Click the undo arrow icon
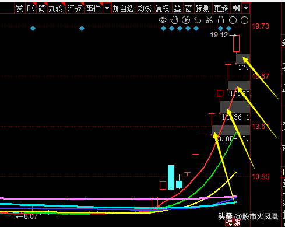 tap(198, 20)
